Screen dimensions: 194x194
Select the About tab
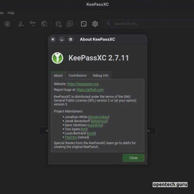point(58,75)
